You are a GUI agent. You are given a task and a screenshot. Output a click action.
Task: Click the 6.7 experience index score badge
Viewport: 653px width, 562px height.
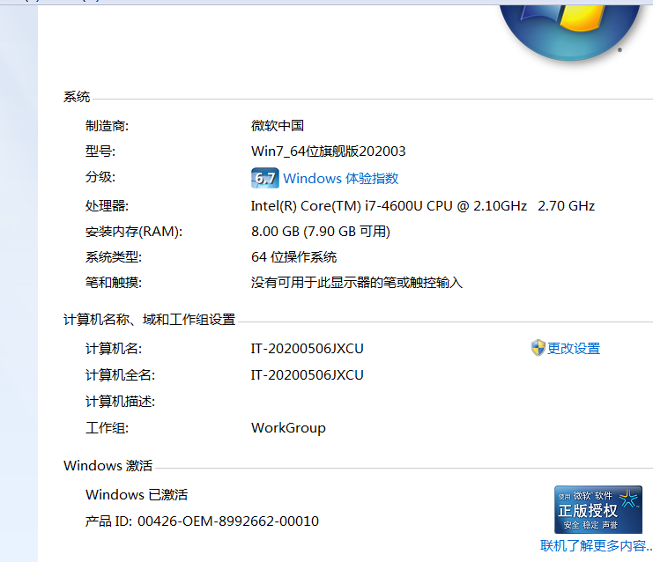pos(265,178)
